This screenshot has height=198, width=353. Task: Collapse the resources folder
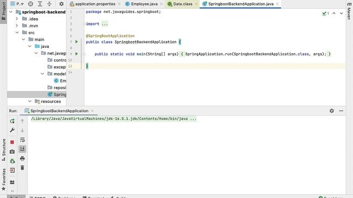pyautogui.click(x=30, y=101)
